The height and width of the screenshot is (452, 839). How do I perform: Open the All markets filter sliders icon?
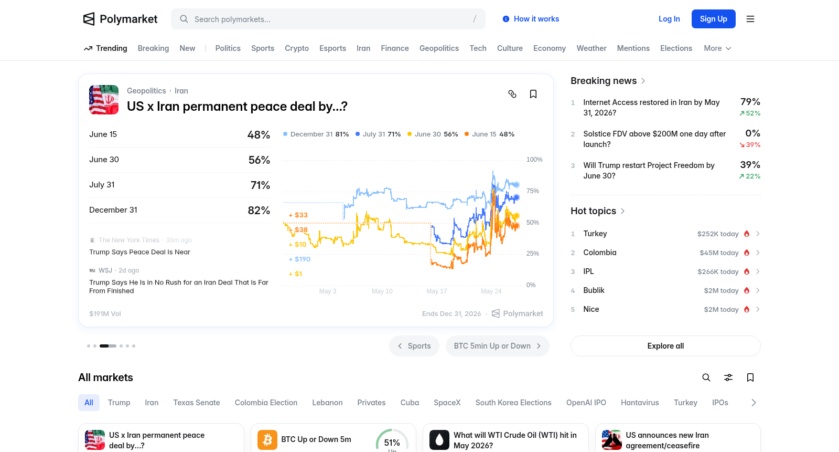click(x=728, y=377)
